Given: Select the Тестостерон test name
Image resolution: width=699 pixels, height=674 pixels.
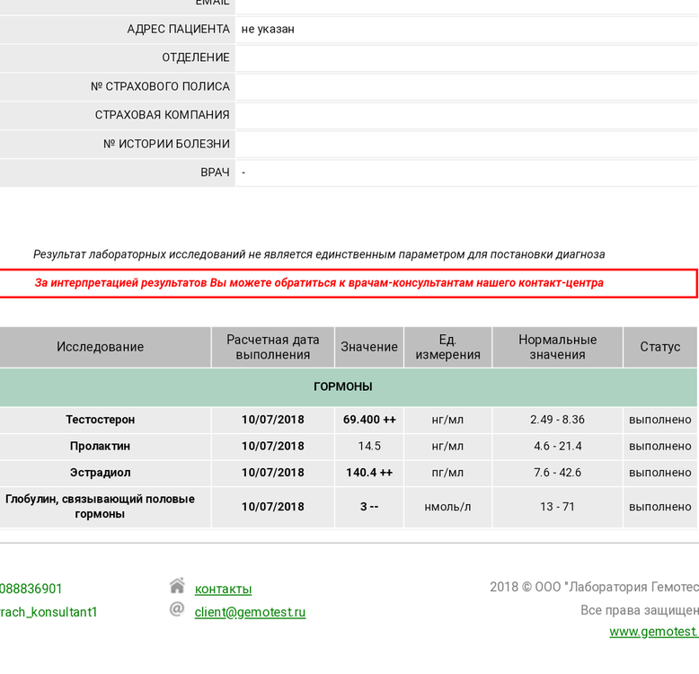Looking at the screenshot, I should point(101,420).
